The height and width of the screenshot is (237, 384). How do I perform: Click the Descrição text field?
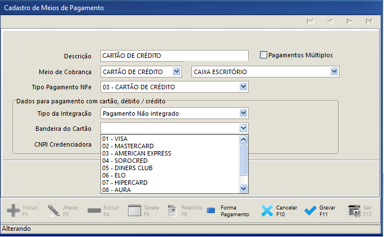click(x=175, y=56)
